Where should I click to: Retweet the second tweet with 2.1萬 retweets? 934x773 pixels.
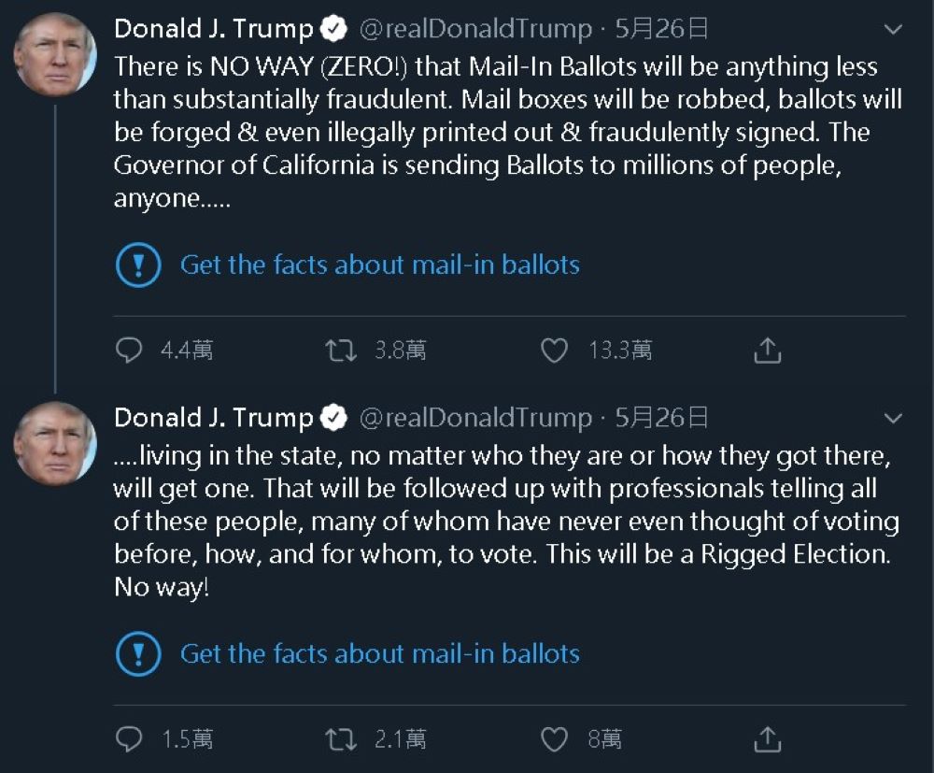pyautogui.click(x=339, y=740)
